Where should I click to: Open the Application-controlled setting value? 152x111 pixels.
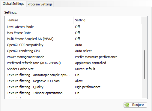(x=91, y=63)
